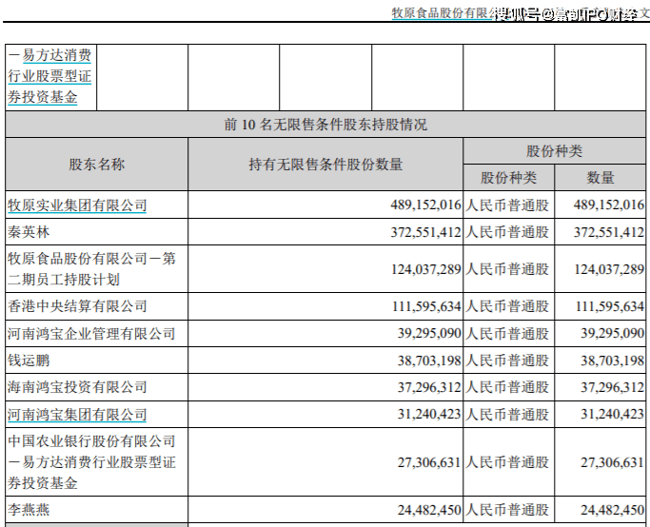The image size is (650, 527).
Task: Select the 31,240,423 holding amount value
Action: click(x=429, y=414)
